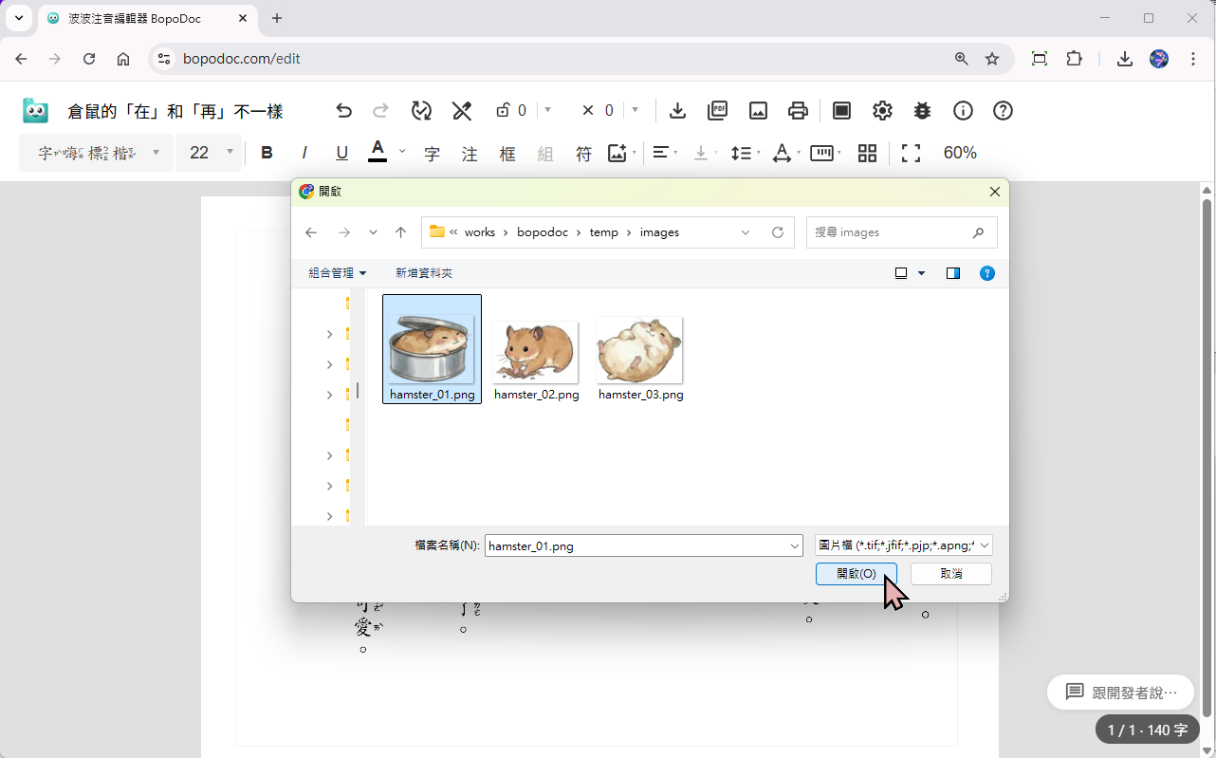This screenshot has width=1216, height=758.
Task: Click the PDF export icon
Action: [718, 111]
